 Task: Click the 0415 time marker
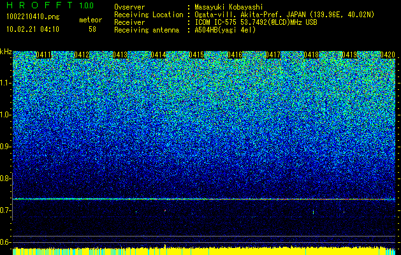point(196,55)
